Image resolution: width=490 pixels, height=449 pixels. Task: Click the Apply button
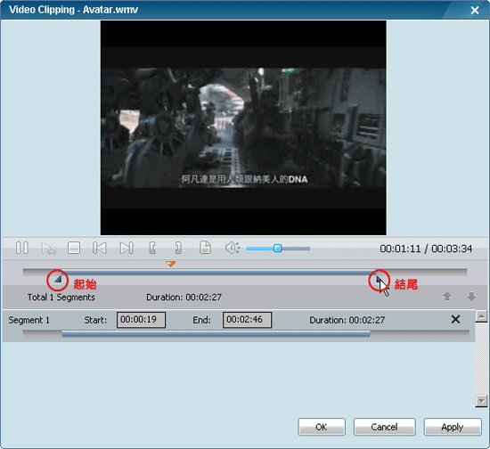pyautogui.click(x=453, y=427)
